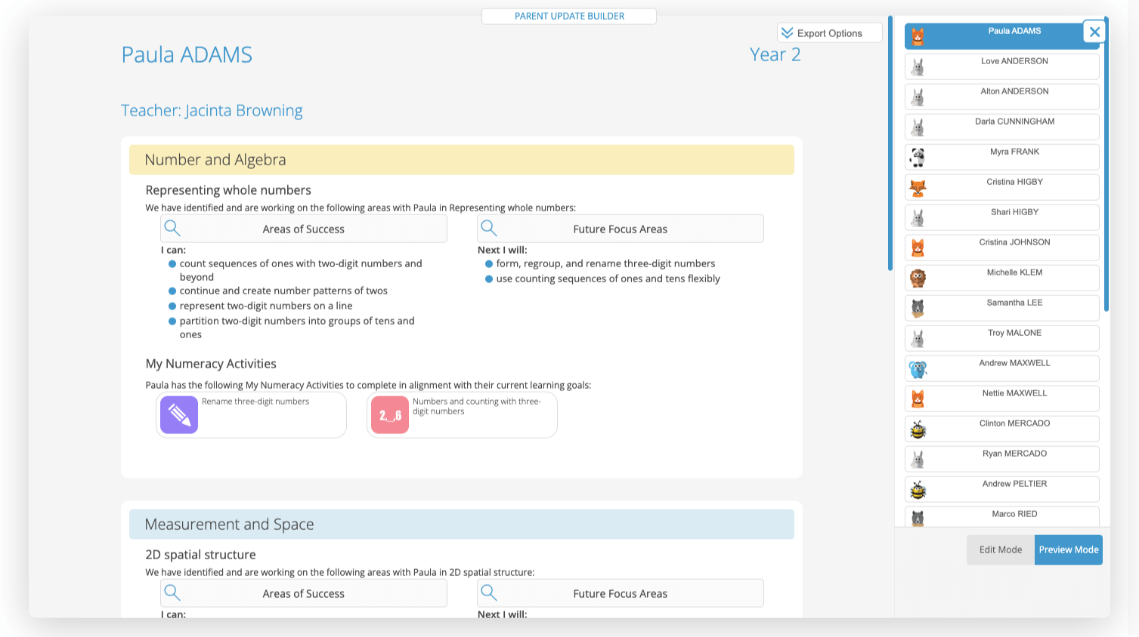Open the Parent Update Builder title button
Screen dimensions: 1139x637
[569, 16]
